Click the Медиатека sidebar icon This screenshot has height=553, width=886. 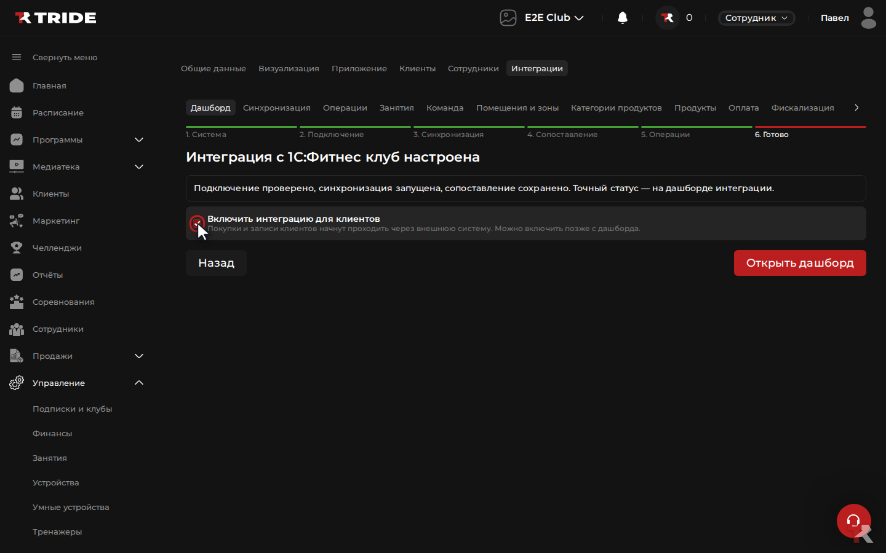click(x=17, y=167)
